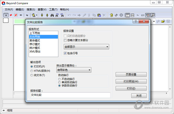Click the X delete toolbar icon
The image size is (174, 114).
104,15
